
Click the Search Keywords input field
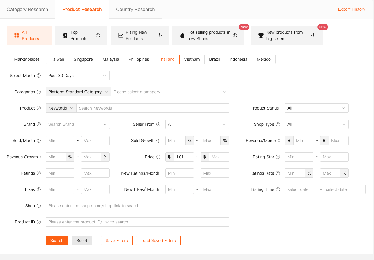[152, 108]
